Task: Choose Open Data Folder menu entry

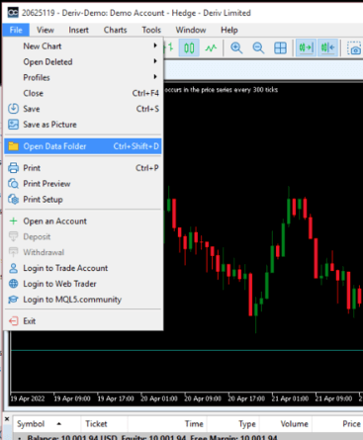Action: click(x=83, y=146)
